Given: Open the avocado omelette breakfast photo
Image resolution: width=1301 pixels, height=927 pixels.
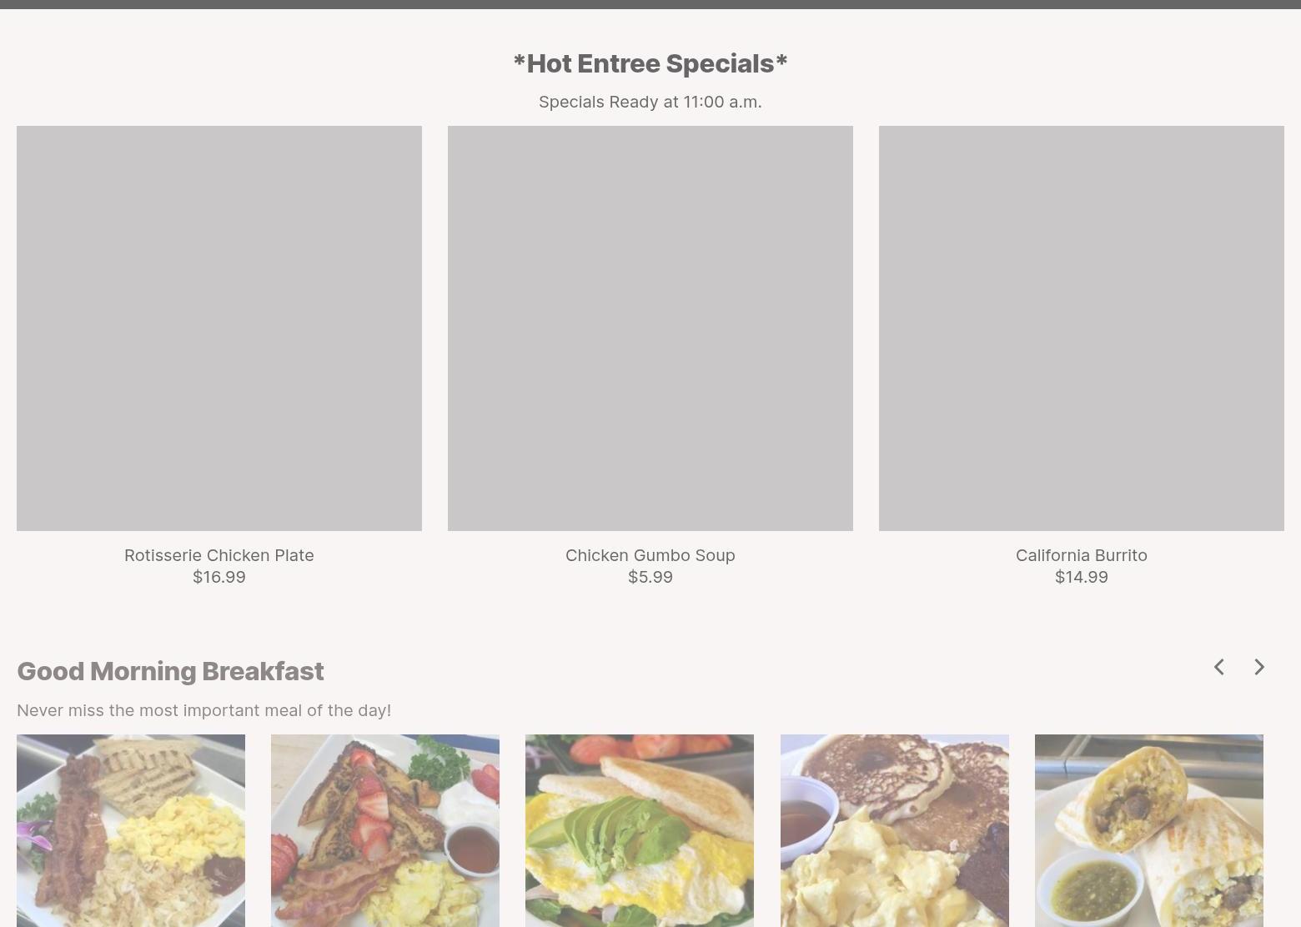Looking at the screenshot, I should tap(640, 830).
